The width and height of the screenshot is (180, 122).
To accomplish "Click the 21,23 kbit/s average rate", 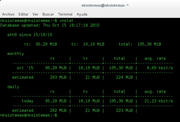I will tap(159, 101).
